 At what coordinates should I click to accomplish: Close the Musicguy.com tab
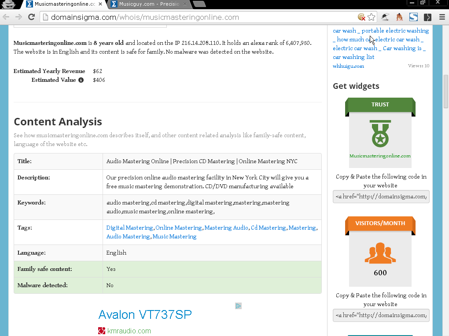click(185, 4)
